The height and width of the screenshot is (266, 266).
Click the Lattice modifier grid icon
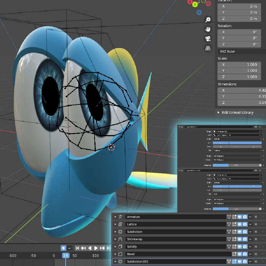(120, 224)
